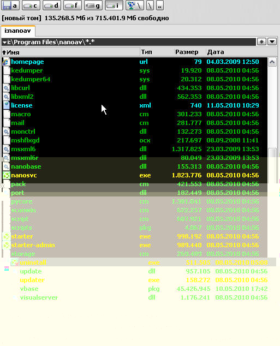Click the path bar i:\Program Files\nanoav
The width and height of the screenshot is (280, 346).
pos(128,42)
